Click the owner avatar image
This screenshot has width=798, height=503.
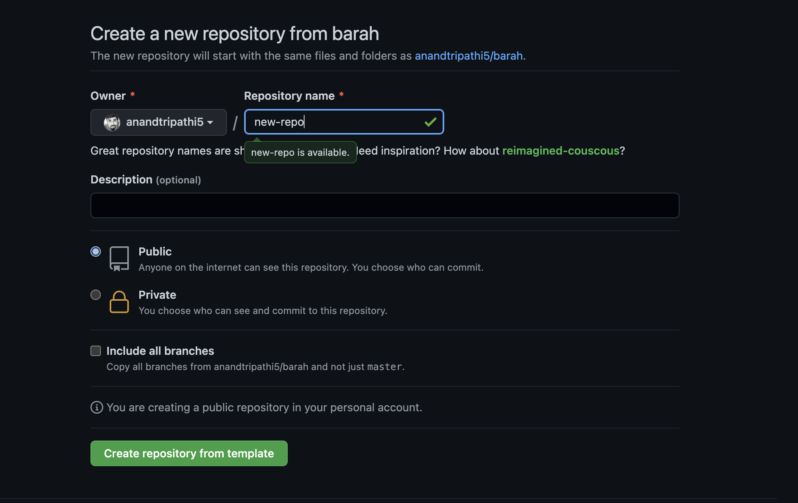coord(112,122)
